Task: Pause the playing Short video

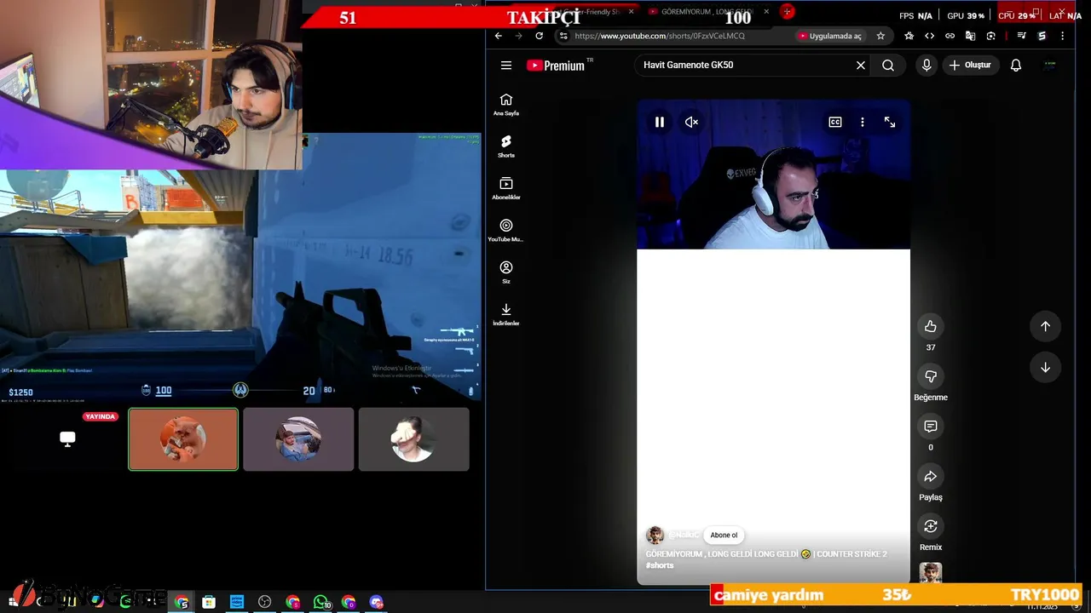Action: point(660,123)
